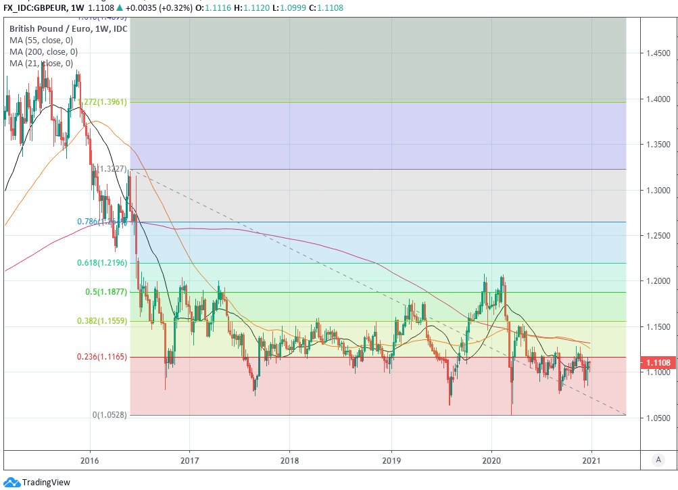The height and width of the screenshot is (490, 678).
Task: Select the 0.5 (1.1877) Fibonacci level label
Action: [106, 292]
